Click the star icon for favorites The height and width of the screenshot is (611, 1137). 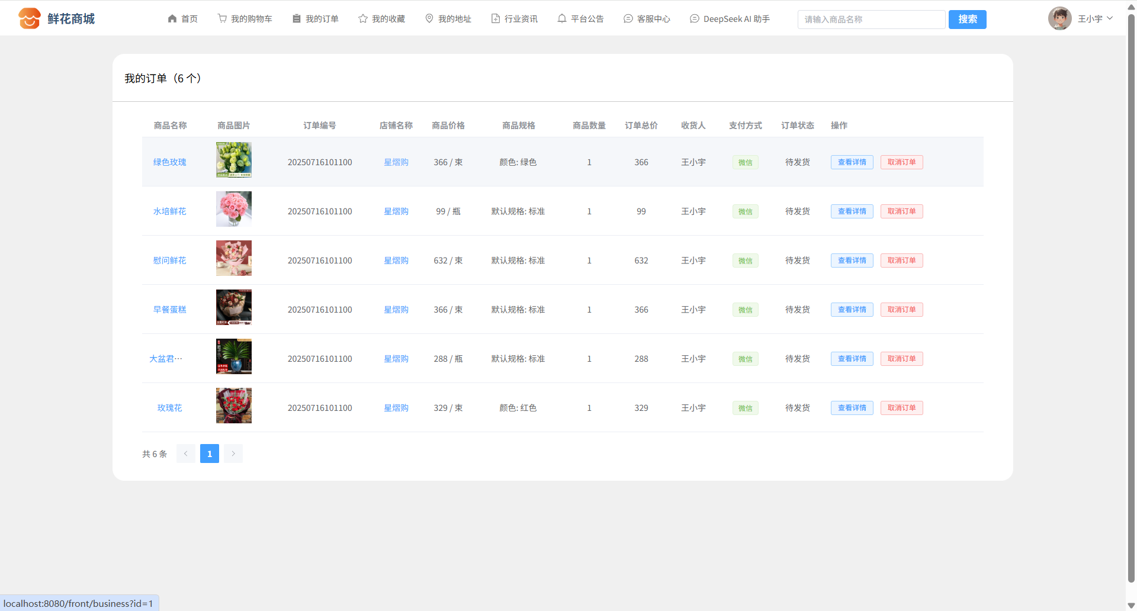(x=363, y=19)
